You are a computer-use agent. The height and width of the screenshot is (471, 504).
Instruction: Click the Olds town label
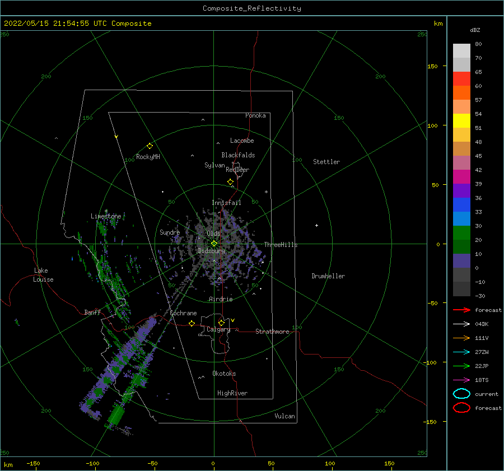click(213, 233)
